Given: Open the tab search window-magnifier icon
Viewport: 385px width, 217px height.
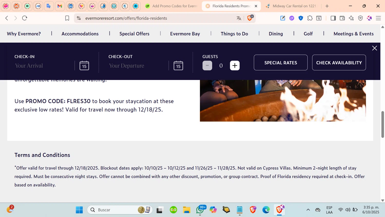Looking at the screenshot, I should (319, 18).
